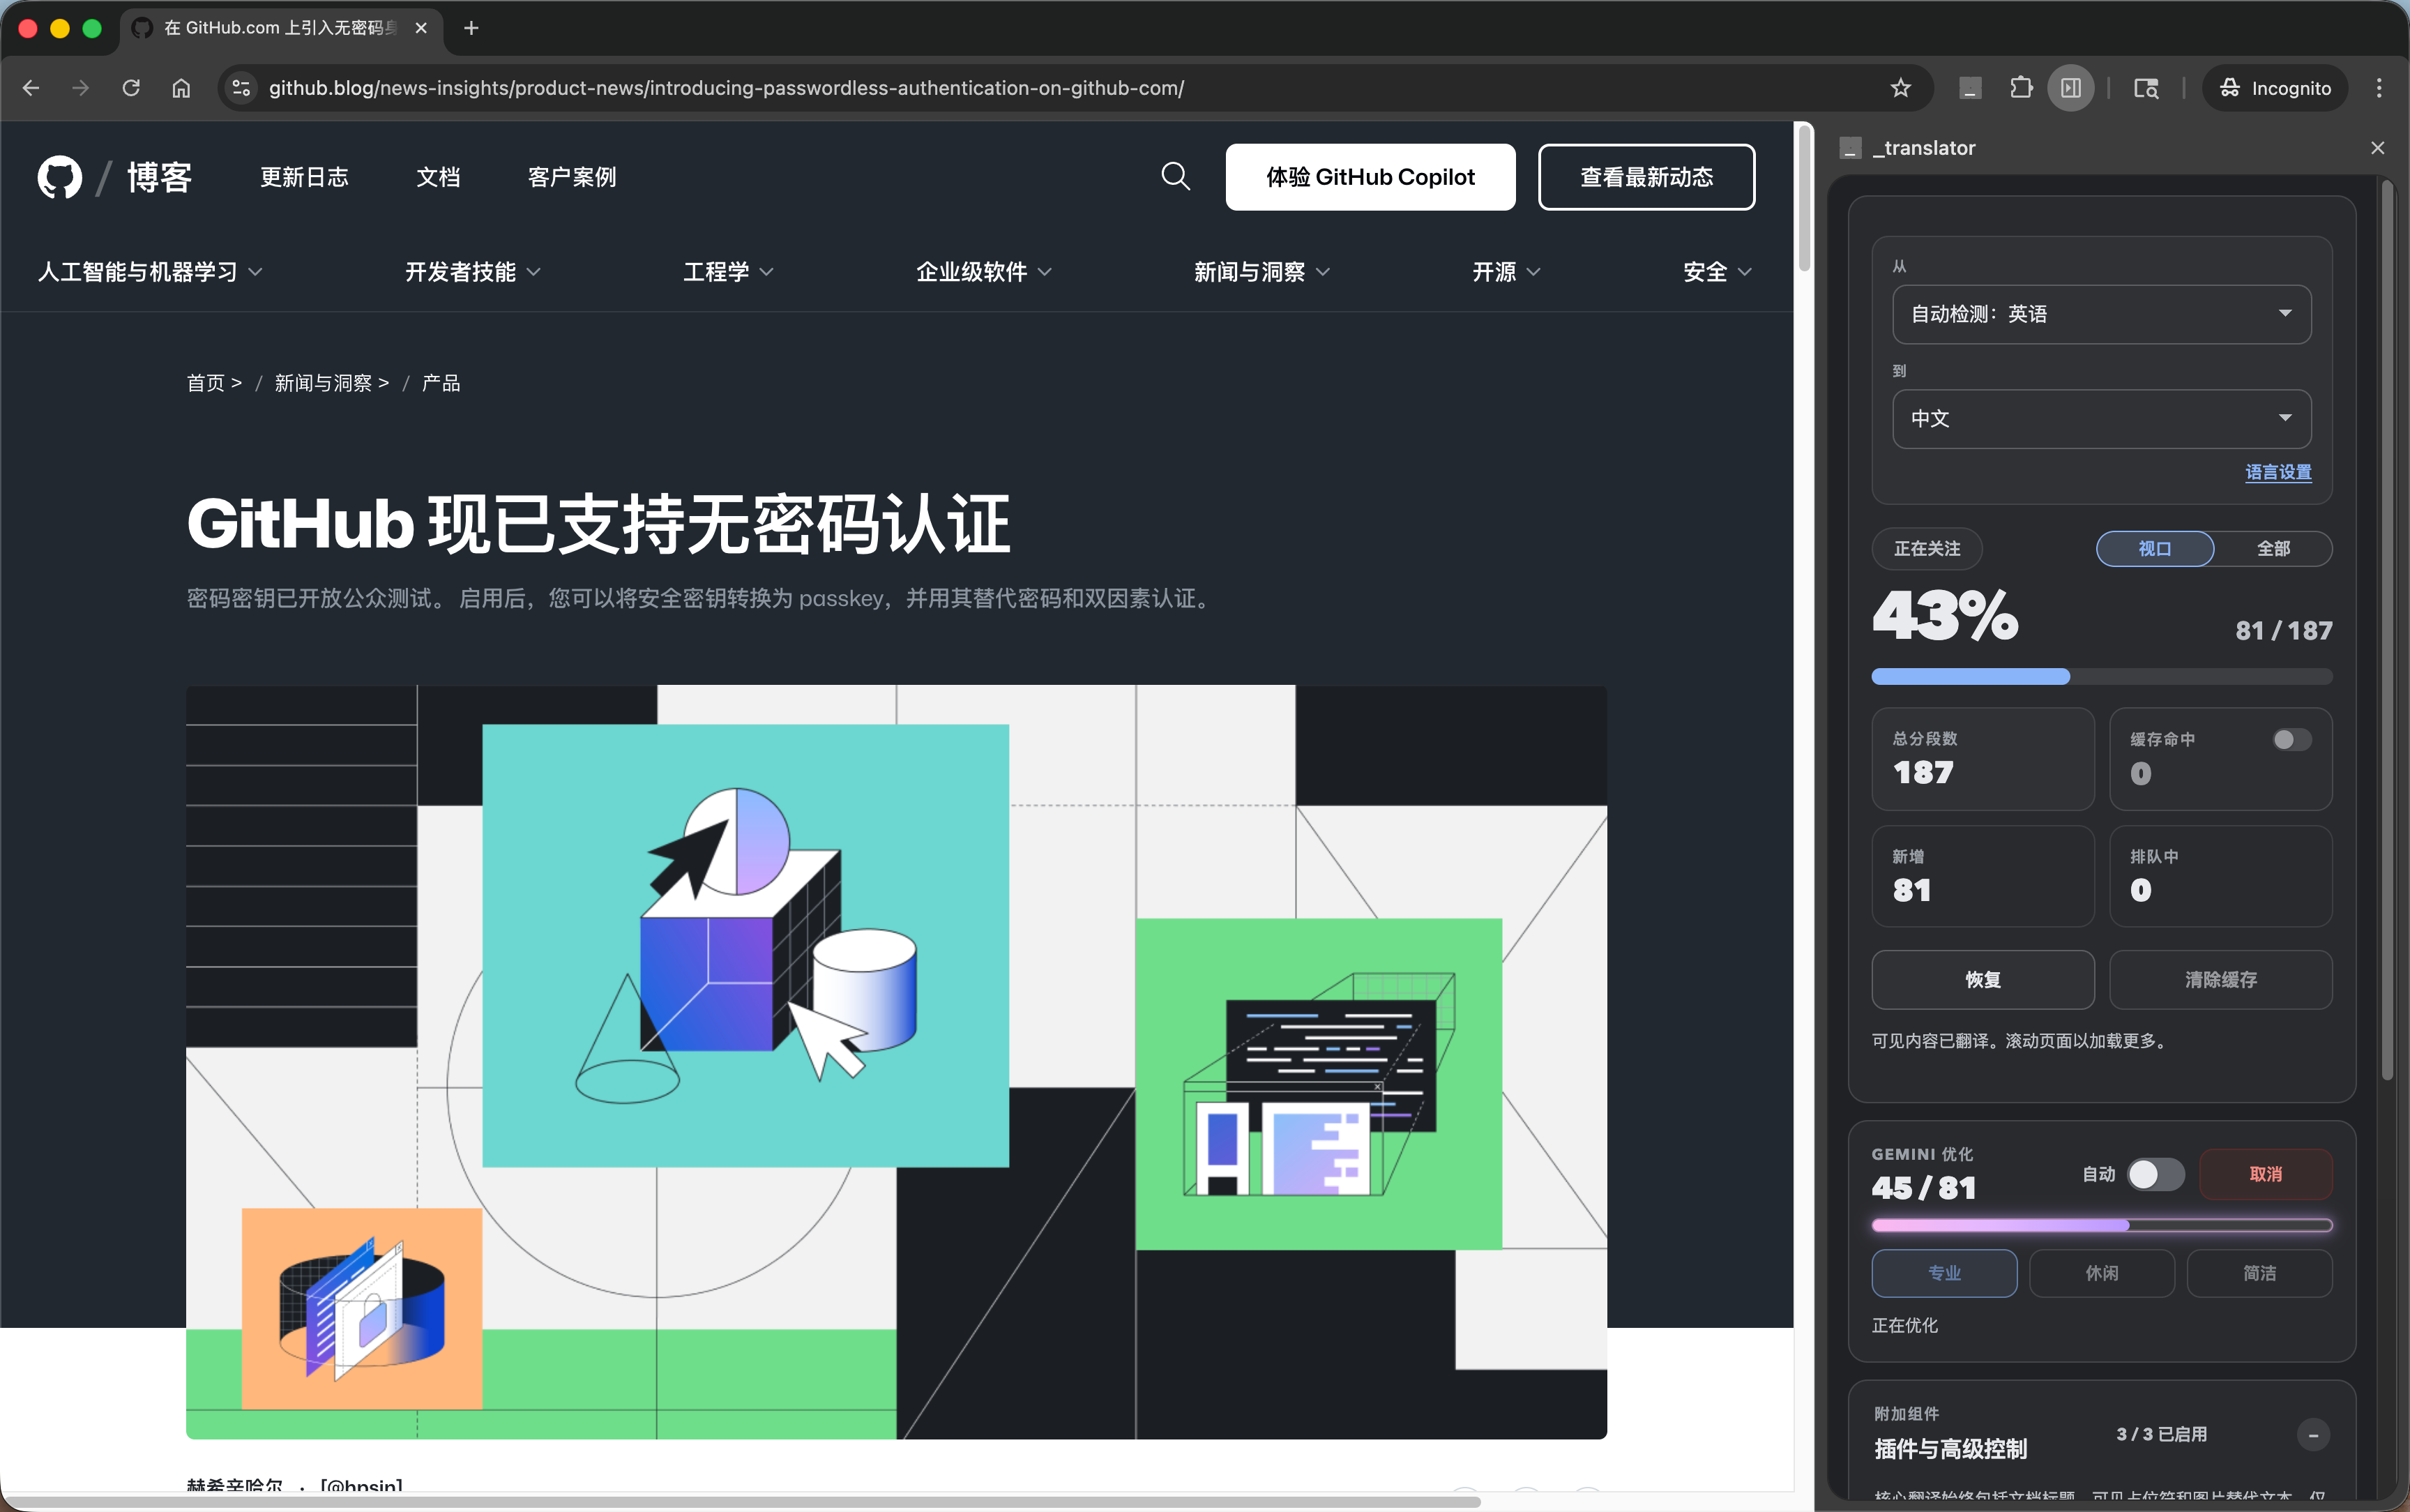Viewport: 2410px width, 1512px height.
Task: Click the Gemini 45/81 progress bar
Action: pyautogui.click(x=2101, y=1225)
